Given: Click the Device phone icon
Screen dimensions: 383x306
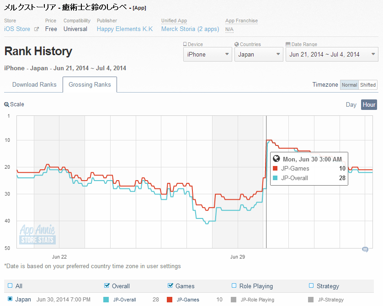Looking at the screenshot, I should point(185,44).
